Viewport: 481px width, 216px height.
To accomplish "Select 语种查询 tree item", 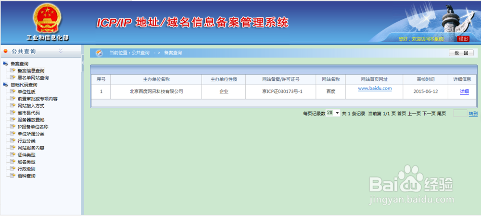I will click(x=26, y=176).
